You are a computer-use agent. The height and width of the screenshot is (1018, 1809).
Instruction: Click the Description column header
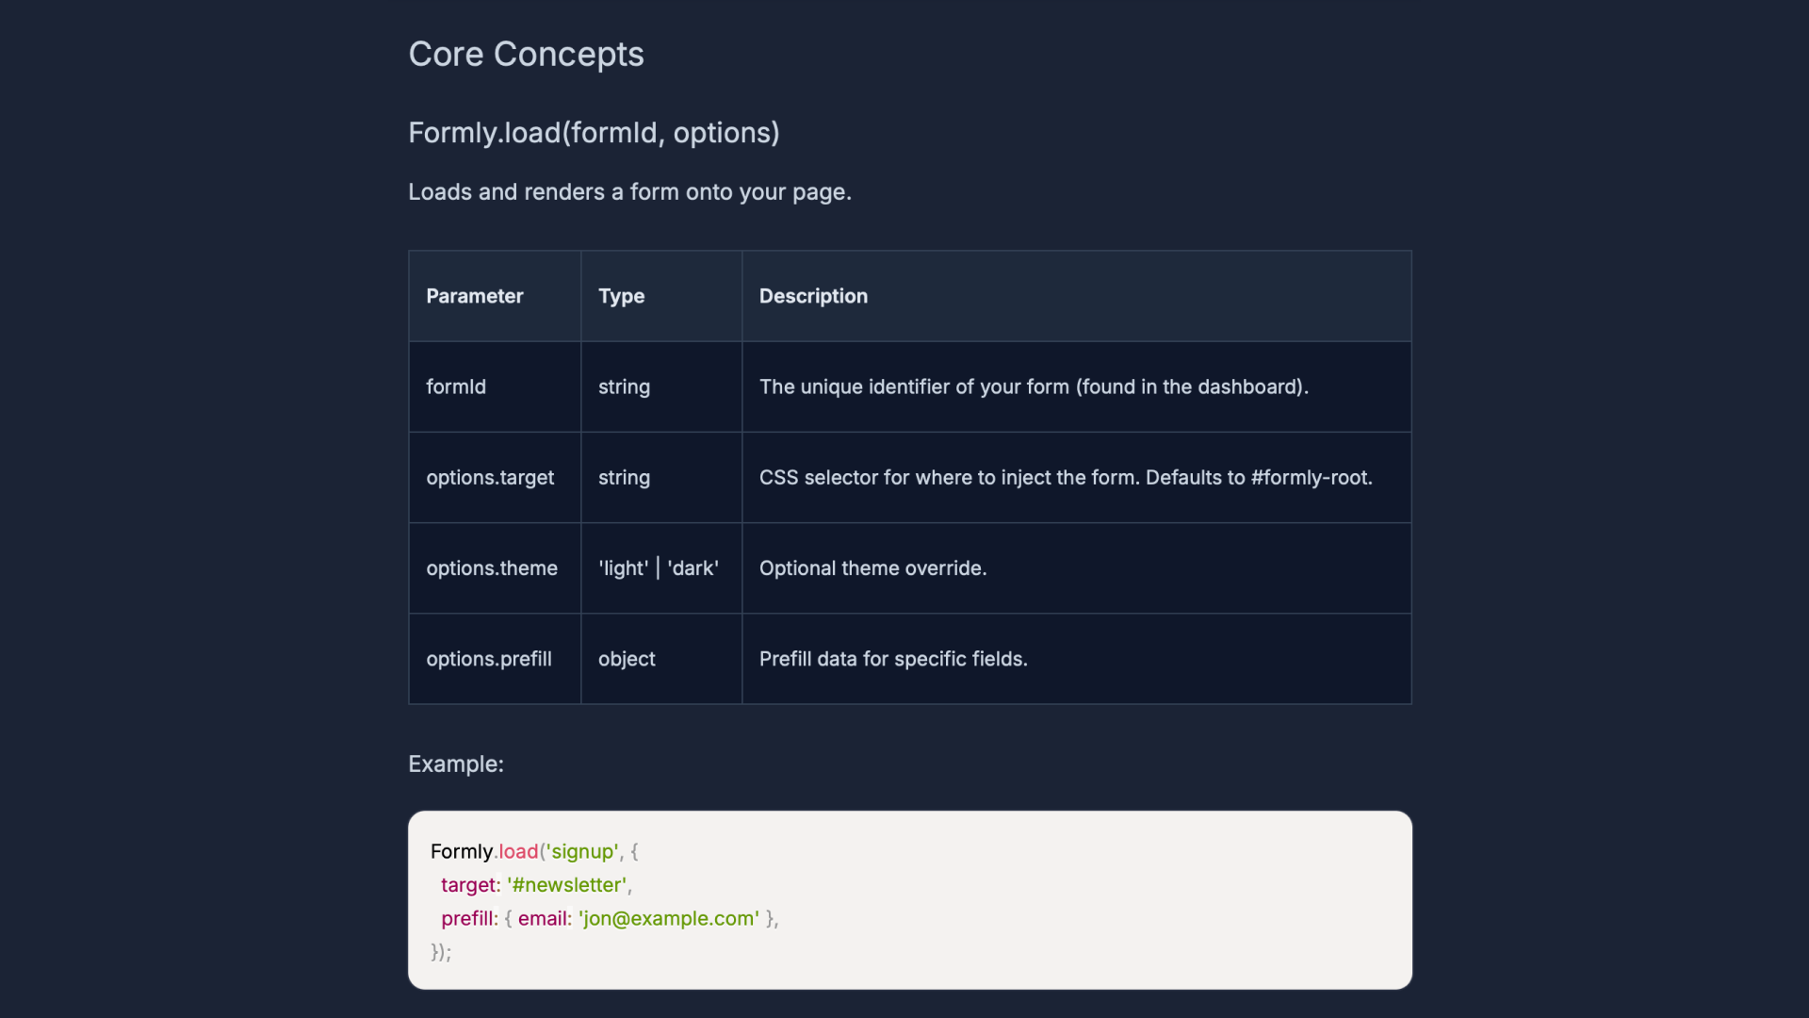pyautogui.click(x=813, y=296)
